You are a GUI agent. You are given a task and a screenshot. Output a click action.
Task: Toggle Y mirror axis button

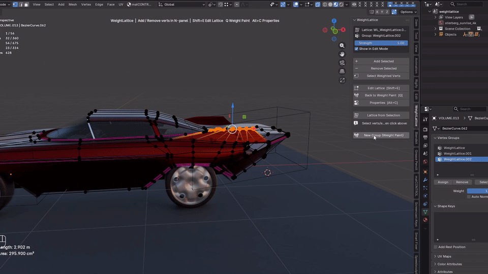coord(382,12)
